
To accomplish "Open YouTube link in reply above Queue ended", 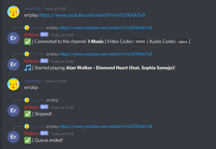I will (106, 126).
